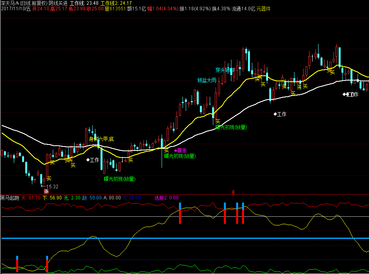The image size is (369, 274).
Task: Click the 倾盆大雨 pattern label
Action: [x=207, y=80]
